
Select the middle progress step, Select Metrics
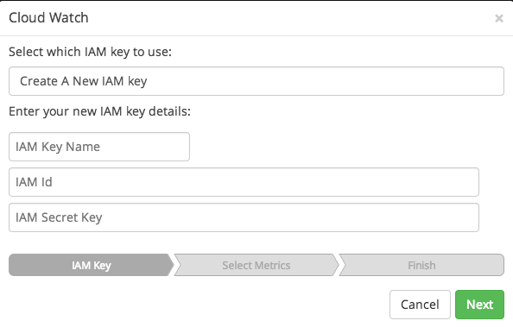[x=256, y=265]
